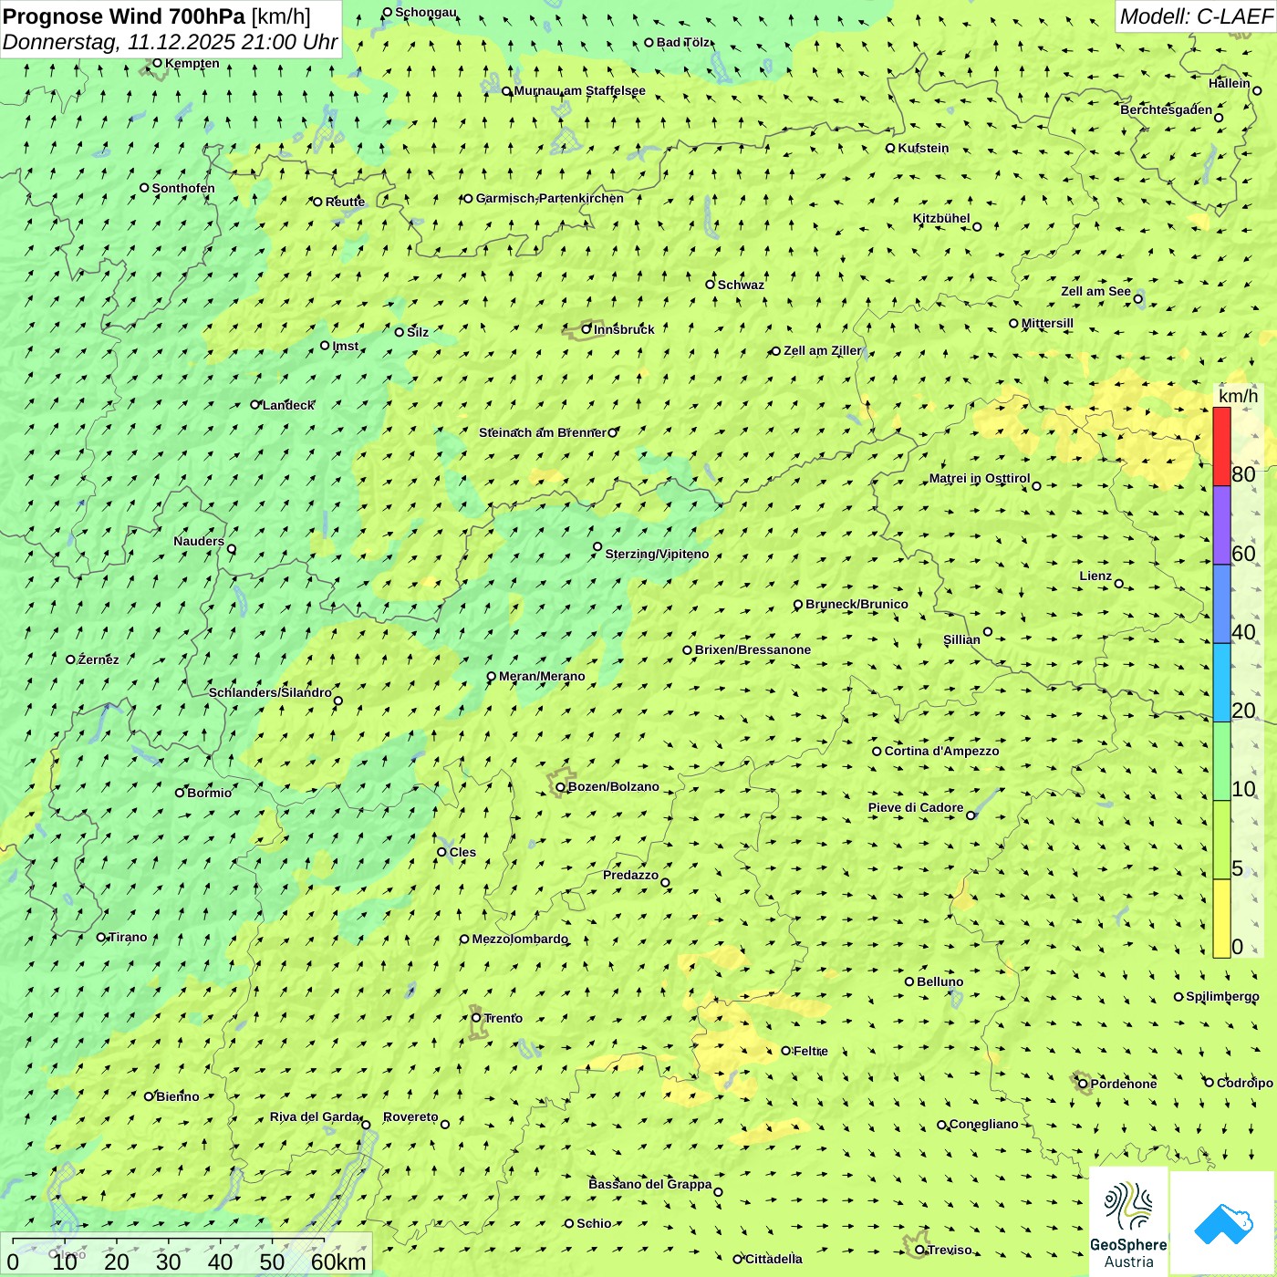Click the 'Bad Tölz' label

(682, 42)
